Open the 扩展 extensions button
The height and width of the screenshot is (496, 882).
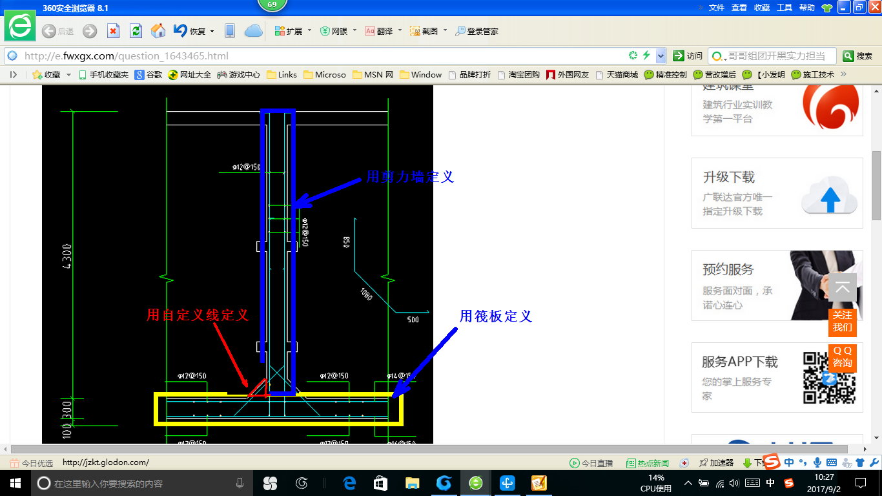click(x=289, y=31)
